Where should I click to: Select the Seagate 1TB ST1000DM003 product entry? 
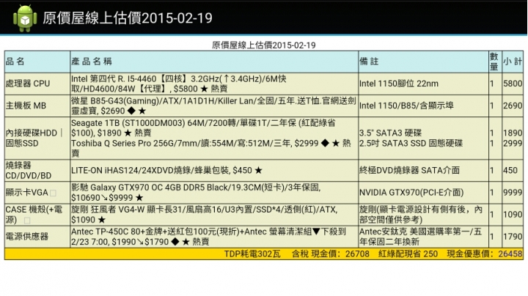tap(203, 127)
